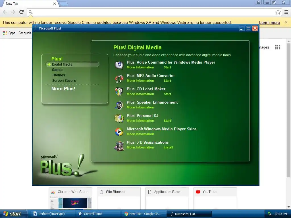Select Games in the Plus! menu

tap(57, 70)
